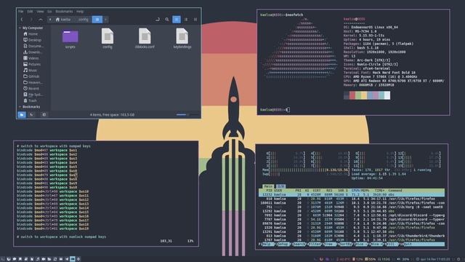Click the home breadcrumb in path bar
The width and height of the screenshot is (465, 262).
coord(63,20)
